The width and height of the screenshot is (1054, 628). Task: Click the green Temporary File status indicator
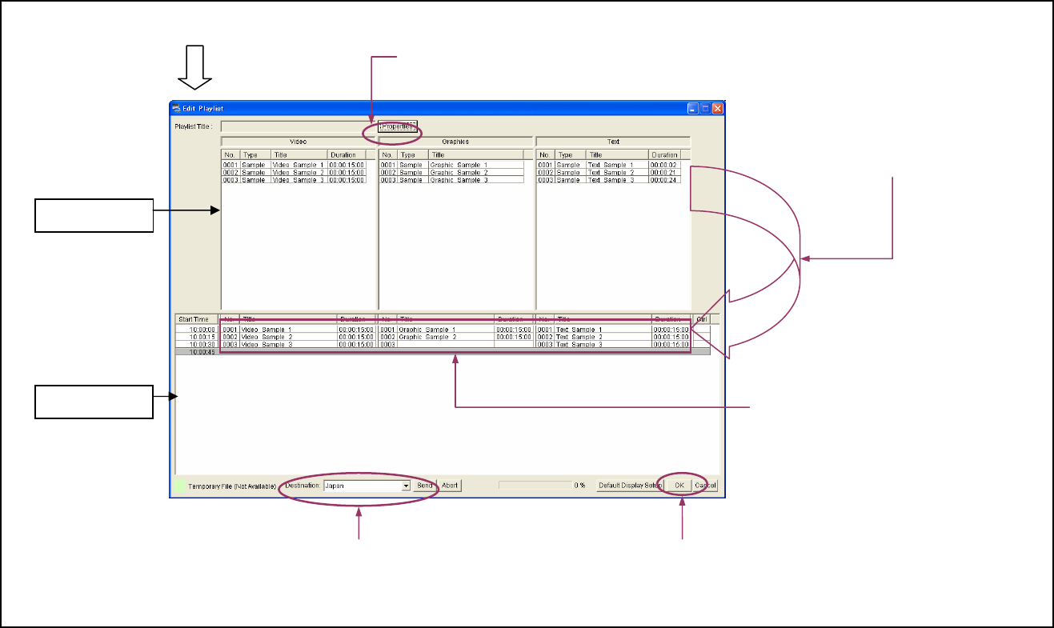coord(181,485)
